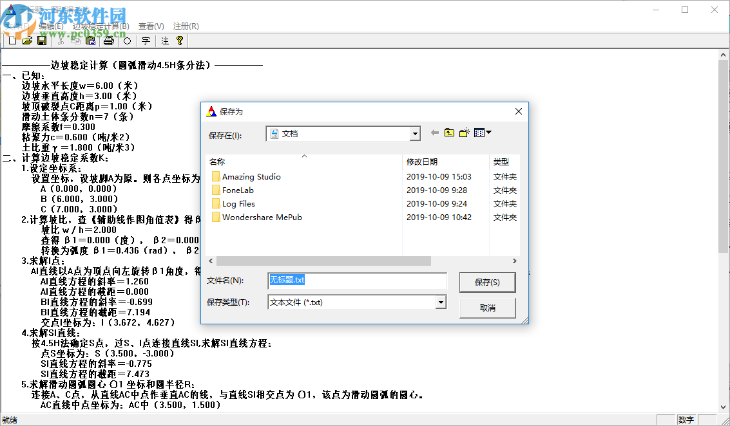Maximize the main application window
This screenshot has width=730, height=426.
pos(685,10)
